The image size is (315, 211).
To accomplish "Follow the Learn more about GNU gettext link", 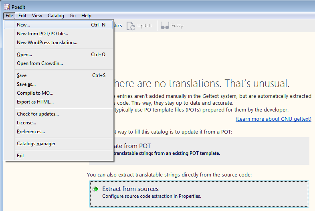I will click(273, 119).
